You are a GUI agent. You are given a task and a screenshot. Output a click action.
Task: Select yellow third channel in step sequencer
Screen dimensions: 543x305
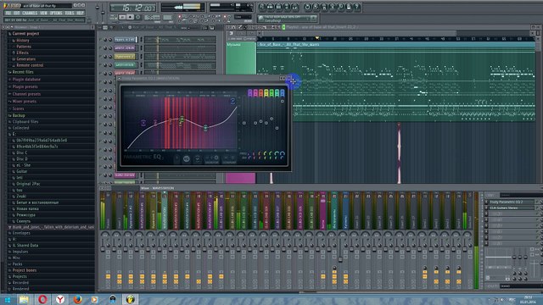tap(125, 57)
